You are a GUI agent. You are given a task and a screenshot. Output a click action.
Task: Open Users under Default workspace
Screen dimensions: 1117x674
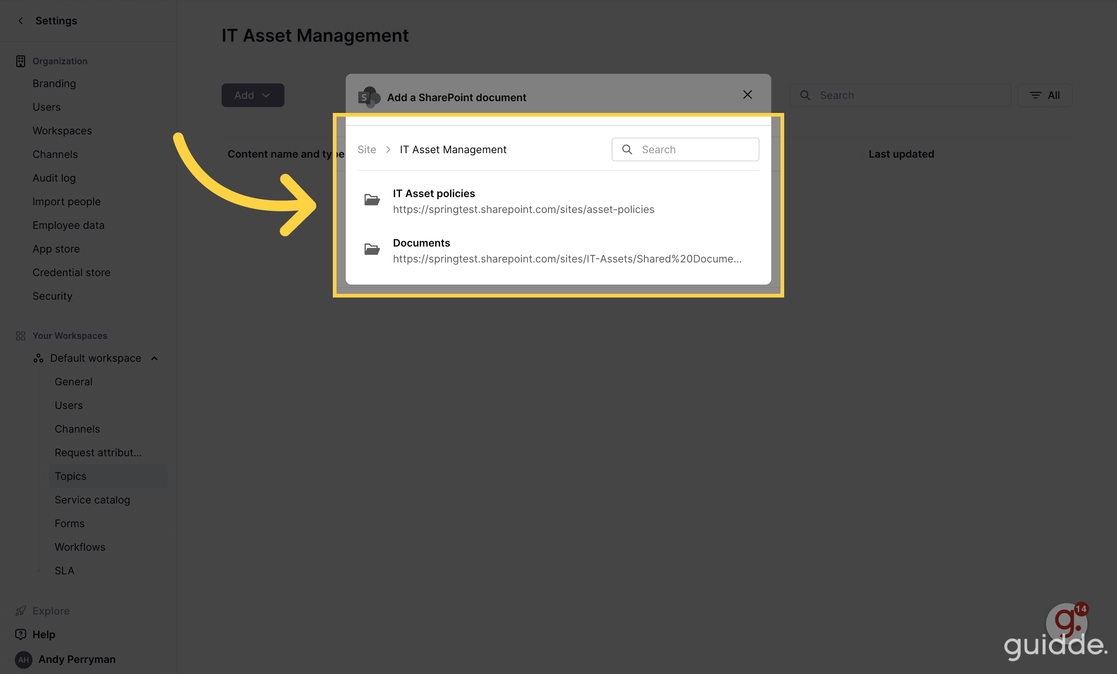tap(69, 405)
